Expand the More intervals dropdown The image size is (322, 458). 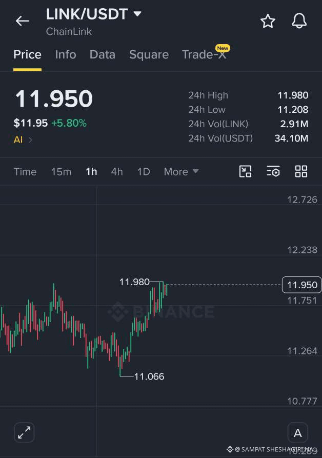(x=182, y=172)
